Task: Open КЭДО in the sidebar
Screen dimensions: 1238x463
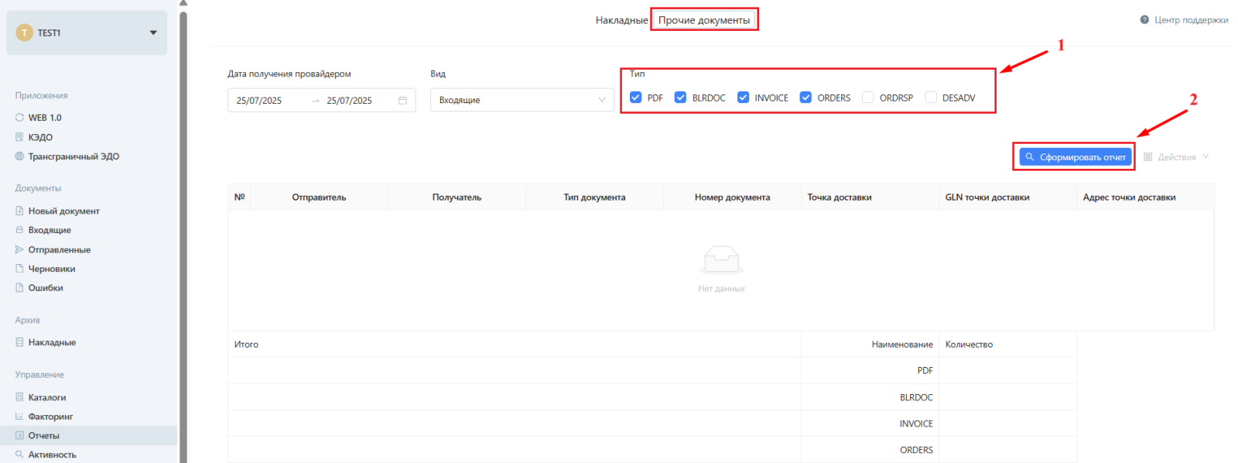Action: click(40, 137)
